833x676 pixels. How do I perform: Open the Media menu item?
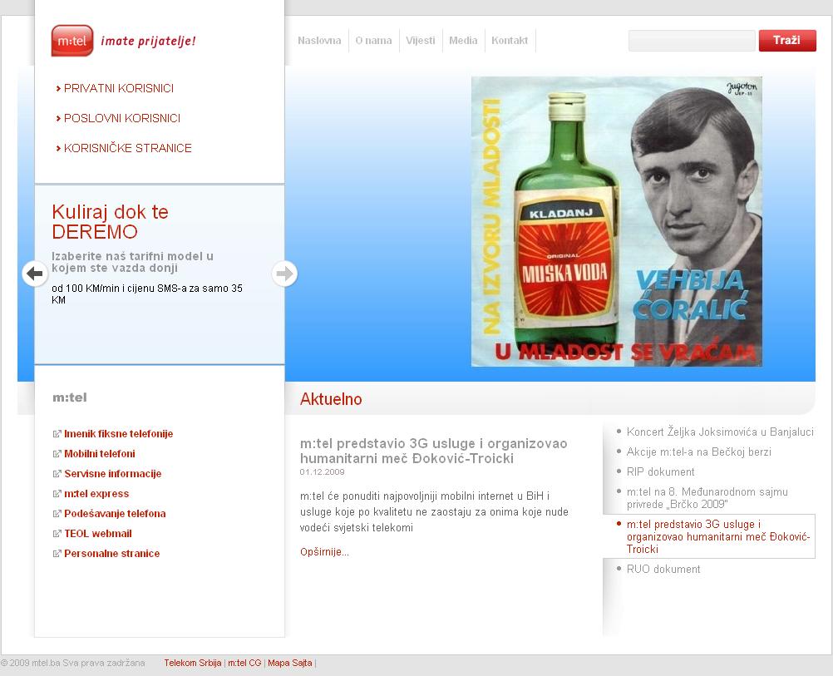[x=463, y=41]
